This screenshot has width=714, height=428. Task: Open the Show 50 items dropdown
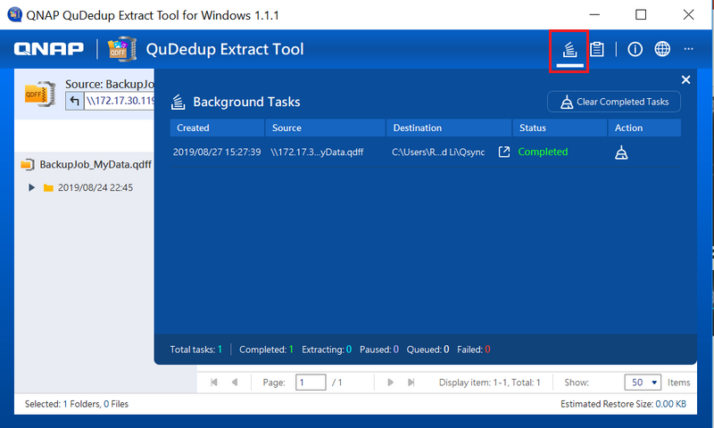643,382
